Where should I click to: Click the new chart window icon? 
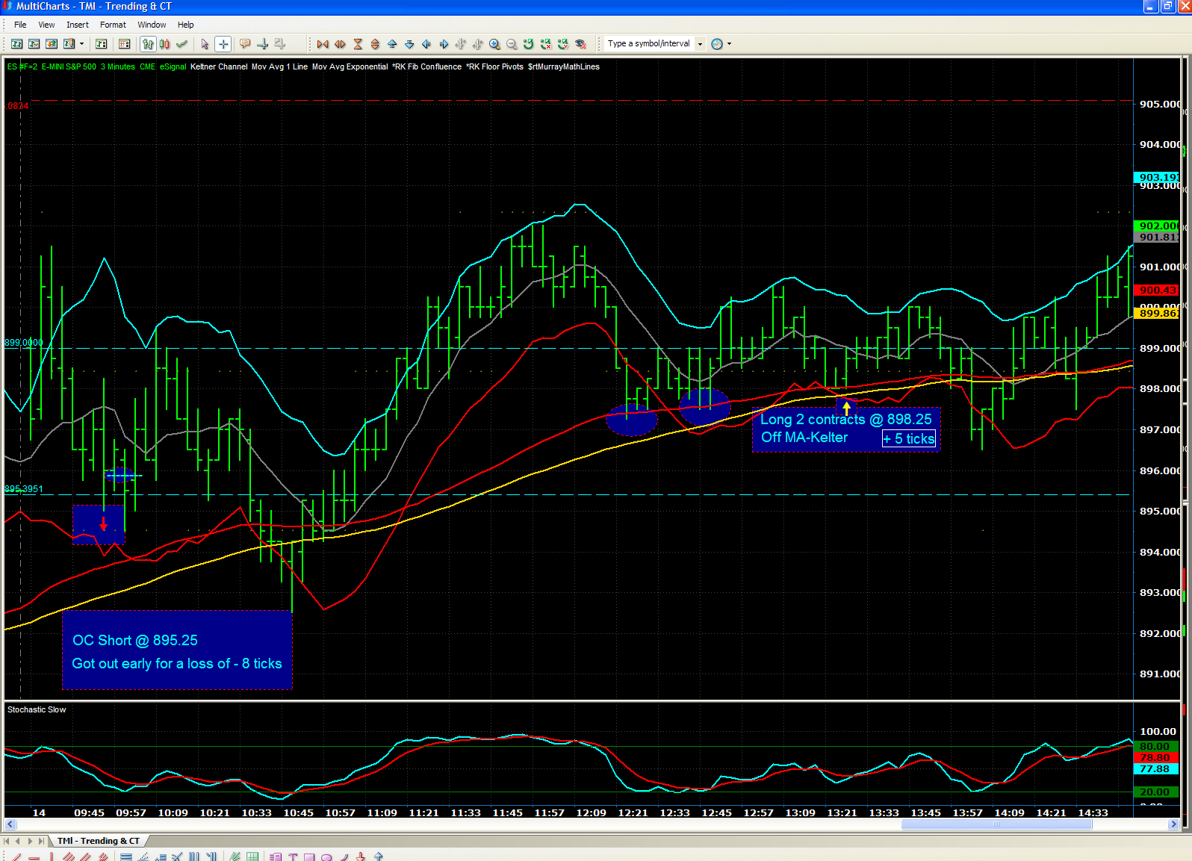[x=16, y=44]
